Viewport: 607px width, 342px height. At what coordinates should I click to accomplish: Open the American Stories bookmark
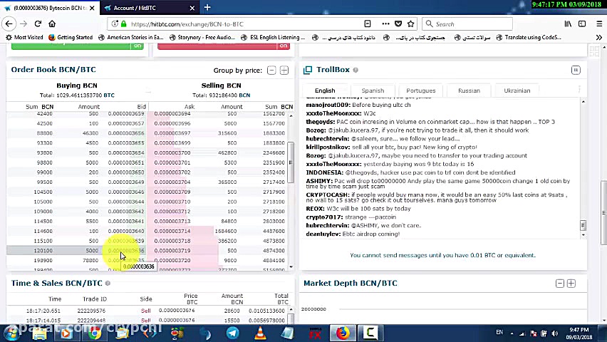click(x=131, y=37)
